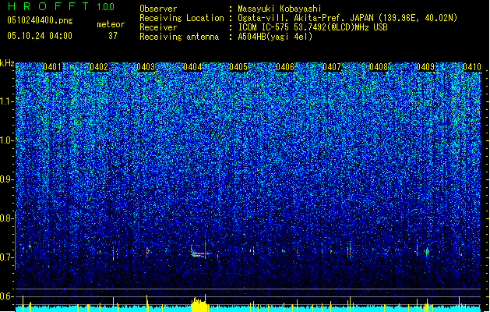Click the 0.9 kHz axis tick label
The height and width of the screenshot is (312, 490).
pyautogui.click(x=7, y=179)
